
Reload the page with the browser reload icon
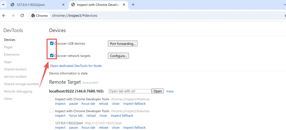[x=22, y=16]
